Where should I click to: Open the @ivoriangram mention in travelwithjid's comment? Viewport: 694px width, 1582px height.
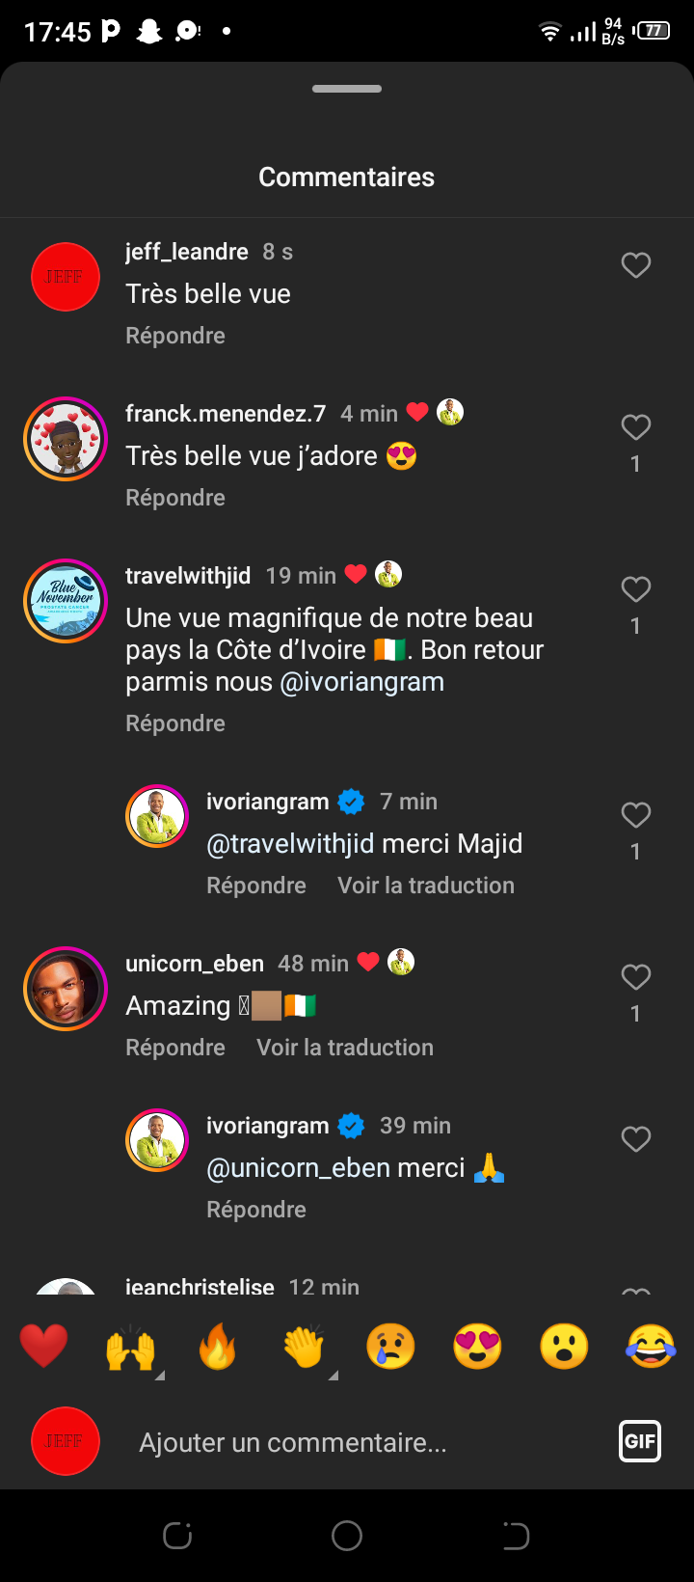point(361,682)
